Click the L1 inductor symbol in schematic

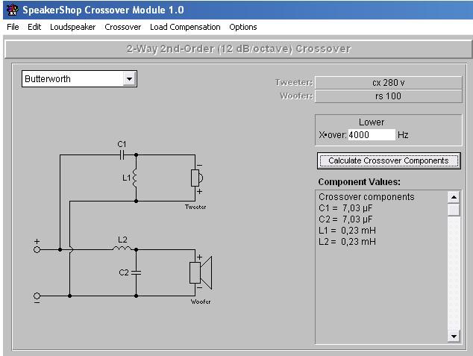pyautogui.click(x=134, y=178)
